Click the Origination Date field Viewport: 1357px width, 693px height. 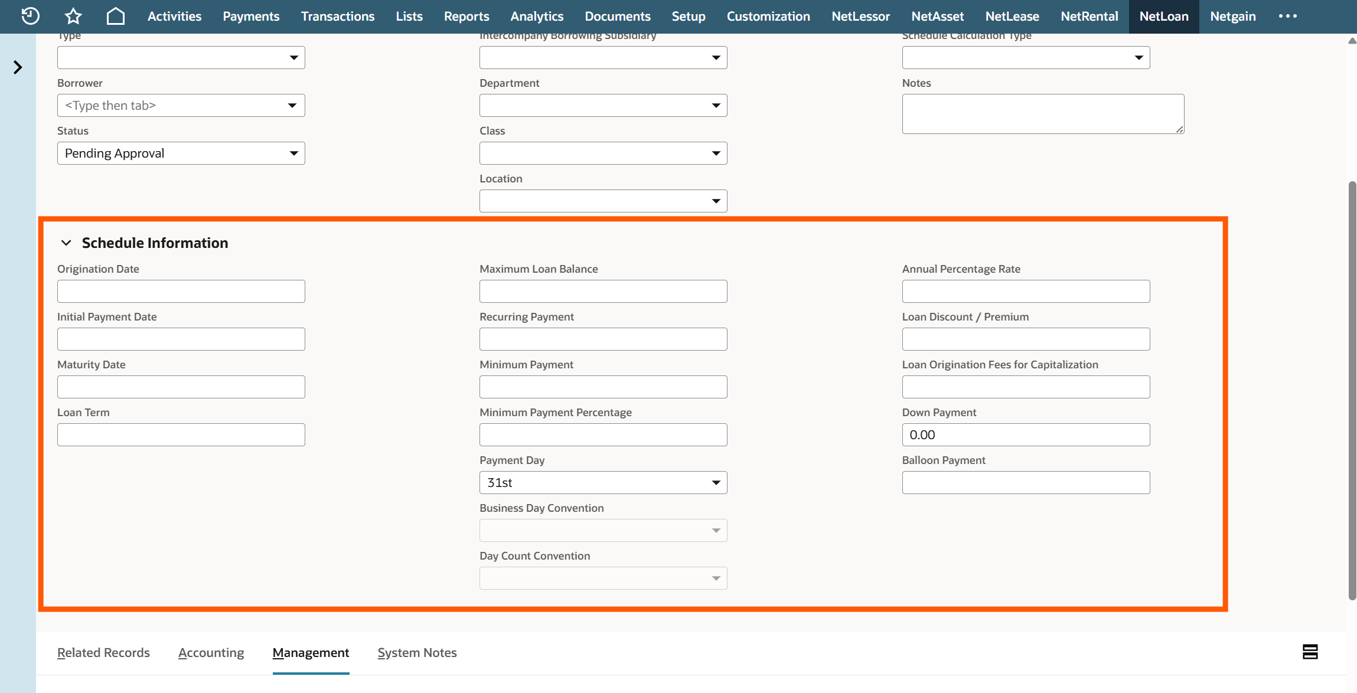181,292
